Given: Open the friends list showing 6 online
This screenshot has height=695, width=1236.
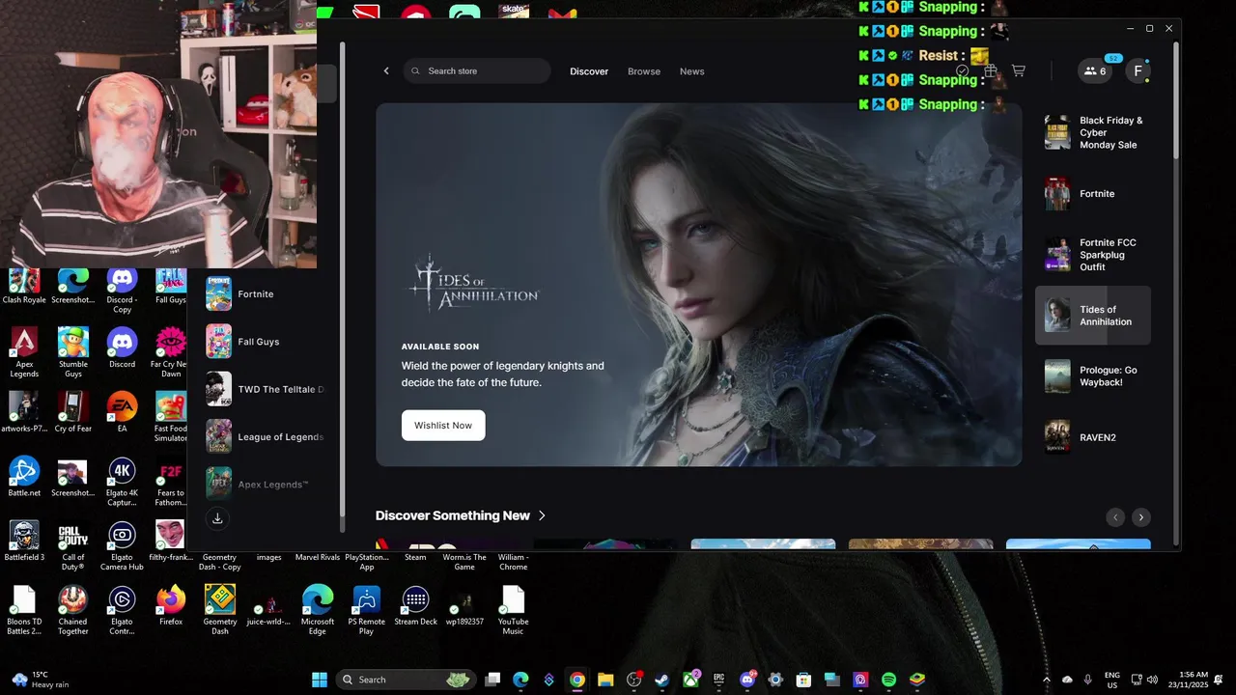Looking at the screenshot, I should (x=1095, y=71).
